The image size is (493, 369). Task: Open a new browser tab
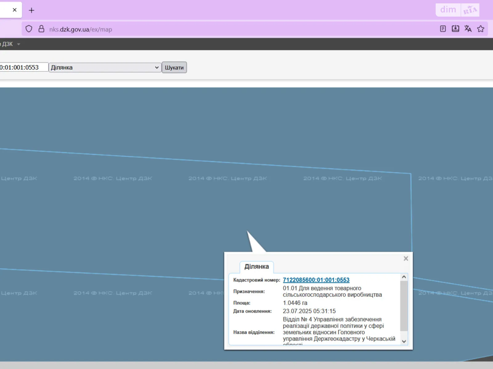tap(31, 10)
